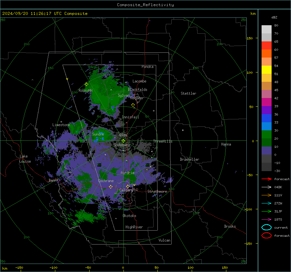This screenshot has width=291, height=272.
Task: Click the Lacombe city label
Action: coord(139,81)
